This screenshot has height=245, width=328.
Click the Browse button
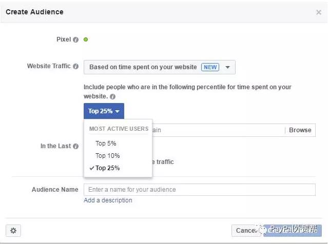point(300,130)
